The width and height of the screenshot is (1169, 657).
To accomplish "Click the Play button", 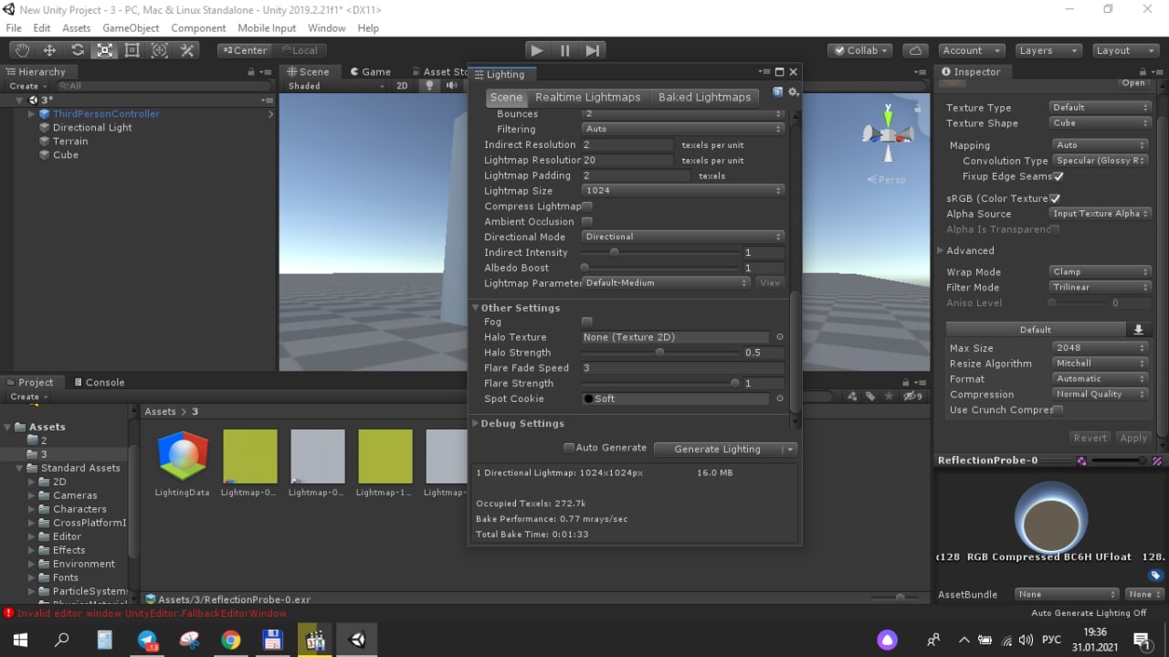I will click(x=537, y=50).
